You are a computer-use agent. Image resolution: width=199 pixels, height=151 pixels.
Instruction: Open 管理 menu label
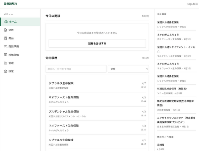[x=11, y=63]
